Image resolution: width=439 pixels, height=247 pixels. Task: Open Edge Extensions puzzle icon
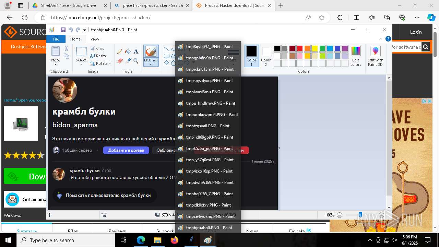(x=340, y=17)
